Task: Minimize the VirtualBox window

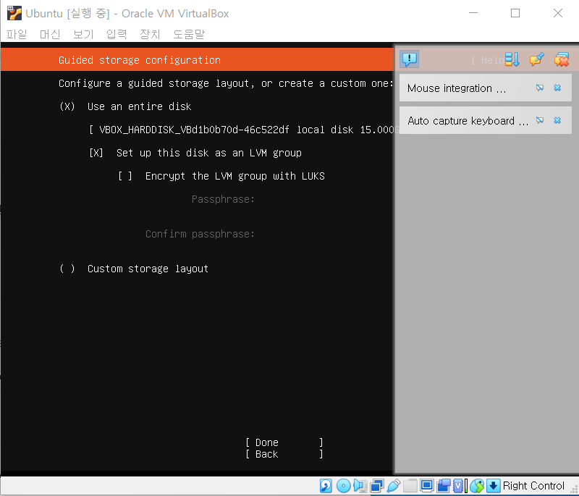Action: click(x=473, y=13)
